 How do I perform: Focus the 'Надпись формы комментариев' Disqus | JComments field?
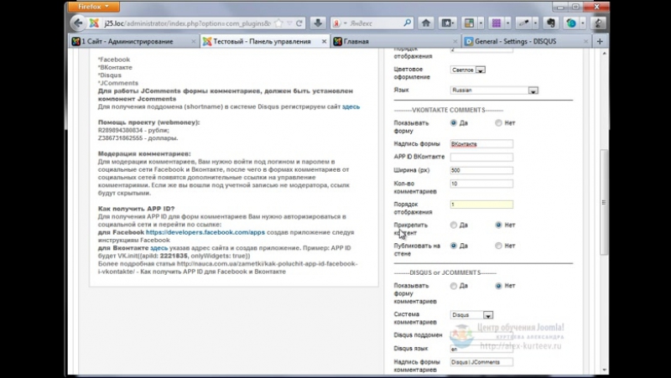[481, 362]
